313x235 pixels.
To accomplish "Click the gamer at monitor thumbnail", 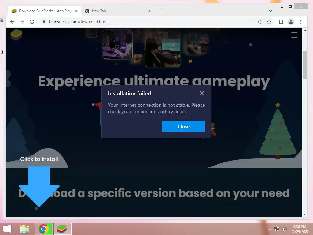I will pos(163,49).
